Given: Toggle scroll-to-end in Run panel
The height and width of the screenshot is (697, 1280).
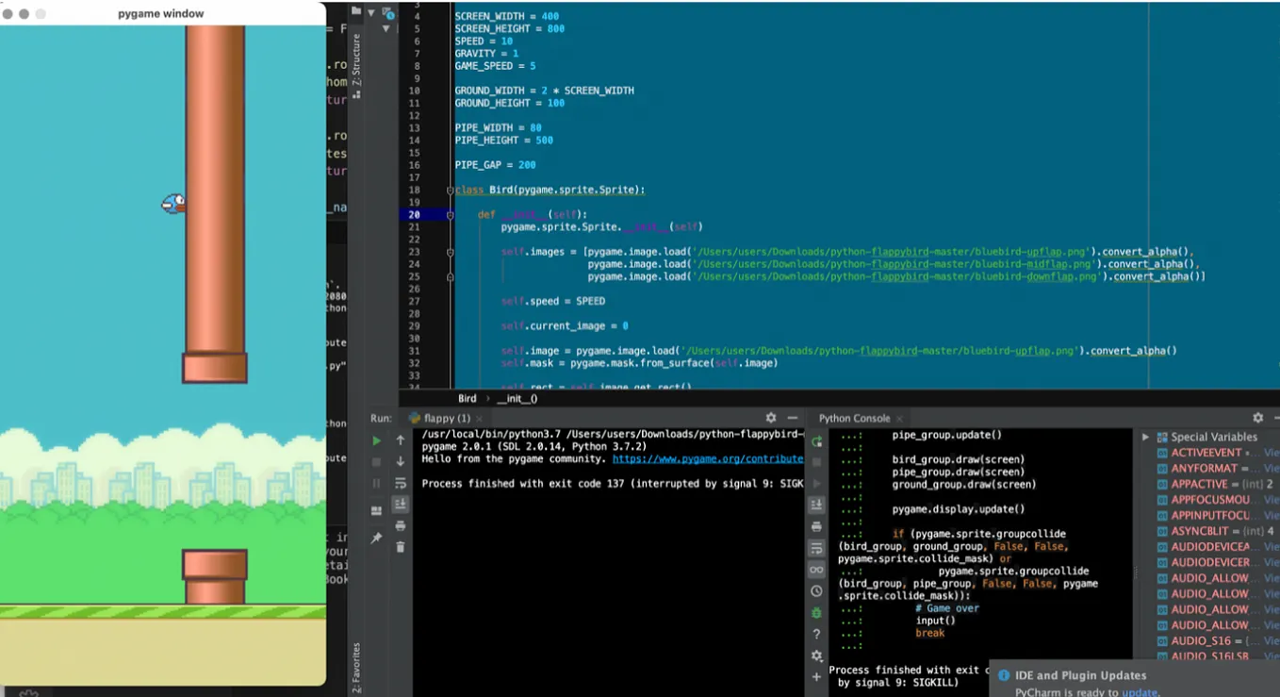Looking at the screenshot, I should 401,505.
